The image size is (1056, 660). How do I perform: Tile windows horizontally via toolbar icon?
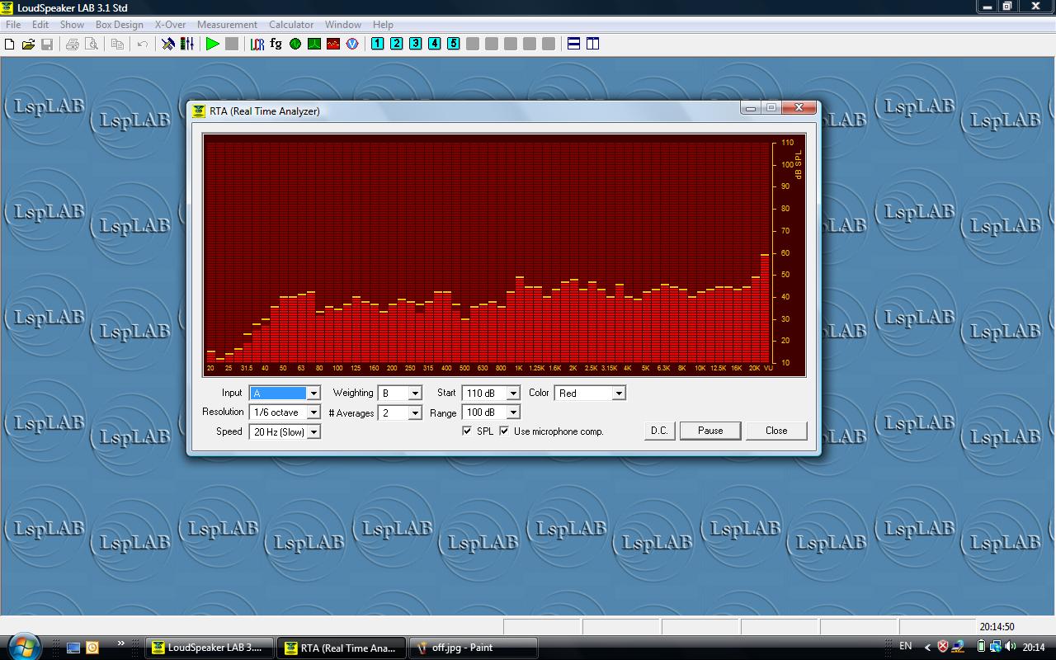click(x=574, y=44)
